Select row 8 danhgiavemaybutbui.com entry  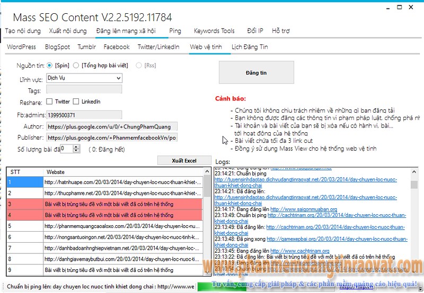(105, 259)
